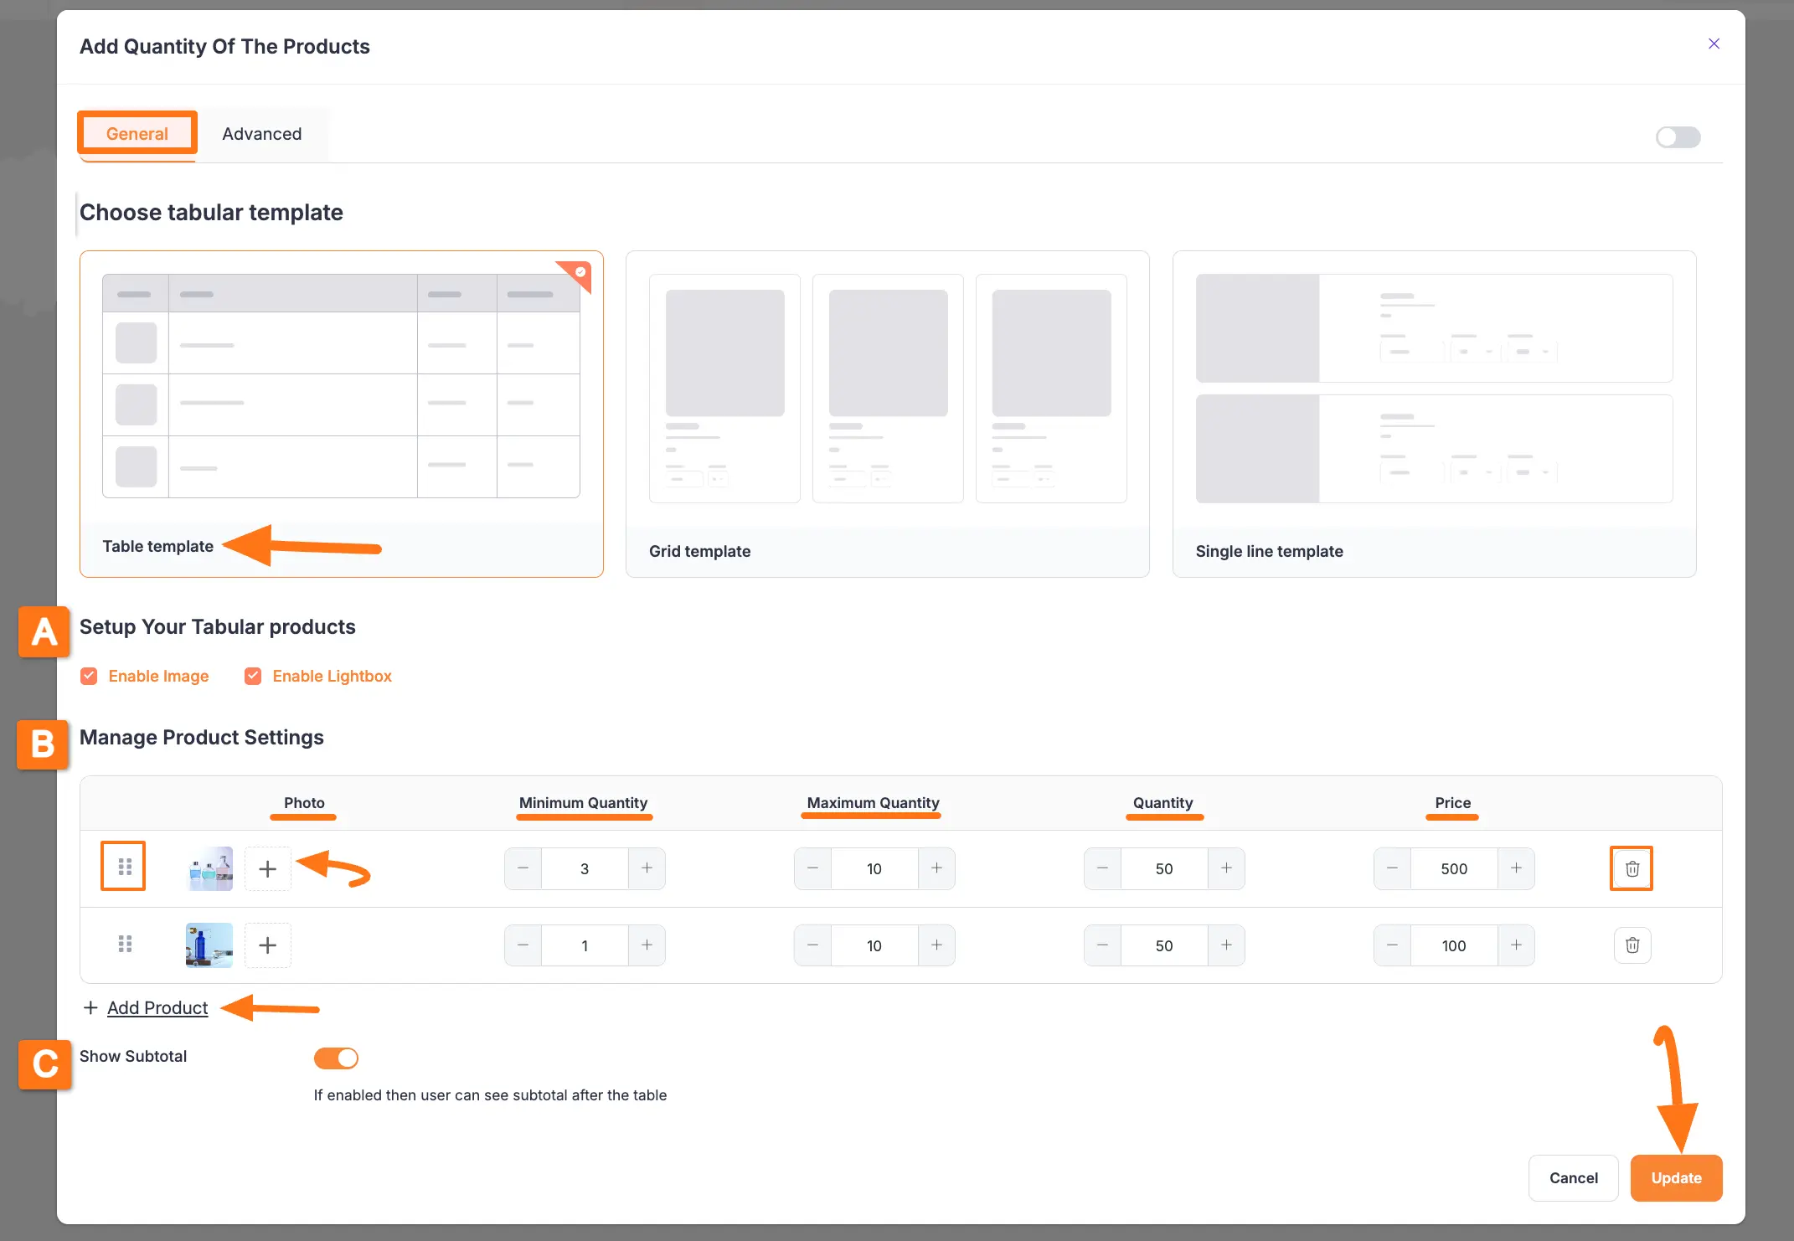Screen dimensions: 1794x1241
Task: Add a photo to the first product
Action: click(267, 868)
